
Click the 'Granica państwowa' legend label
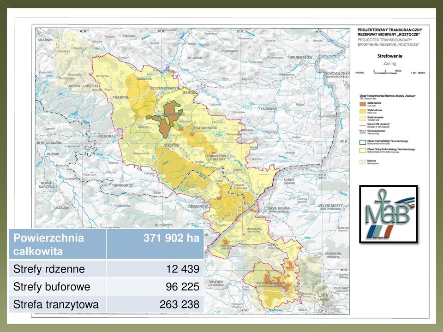(377, 131)
